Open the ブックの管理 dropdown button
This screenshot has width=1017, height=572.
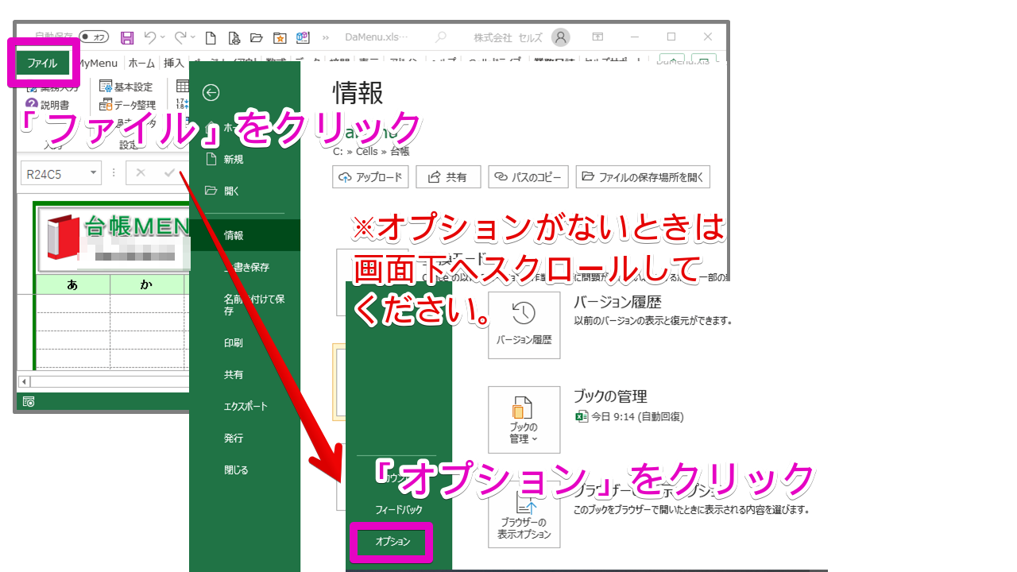click(x=524, y=419)
